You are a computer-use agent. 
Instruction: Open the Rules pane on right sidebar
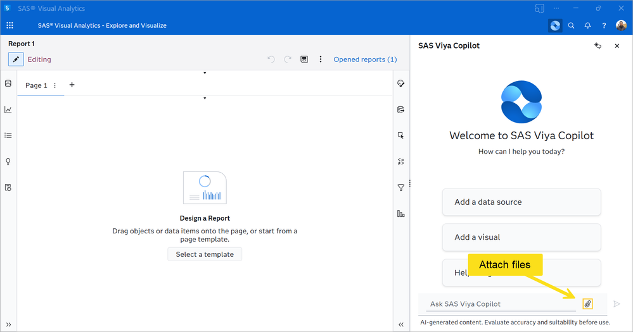[401, 161]
